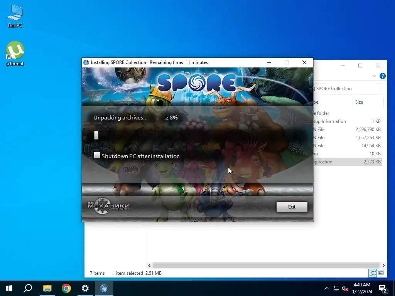The width and height of the screenshot is (395, 296).
Task: Close the File Explorer window
Action: [x=378, y=66]
